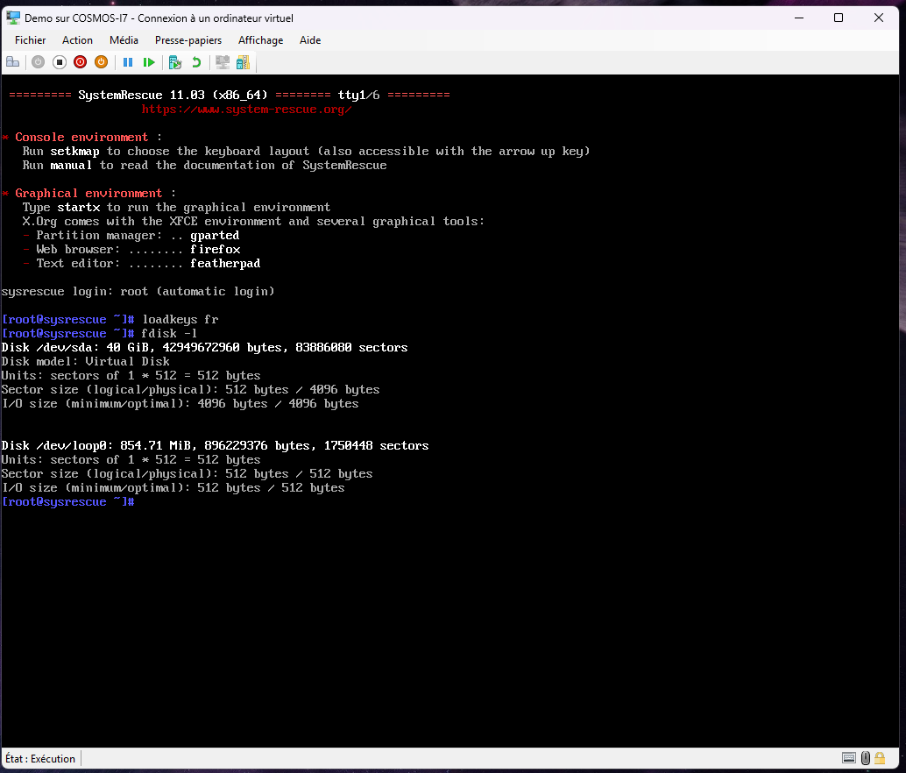Revert the VM with the green arrow icon
The width and height of the screenshot is (906, 773).
(x=196, y=62)
